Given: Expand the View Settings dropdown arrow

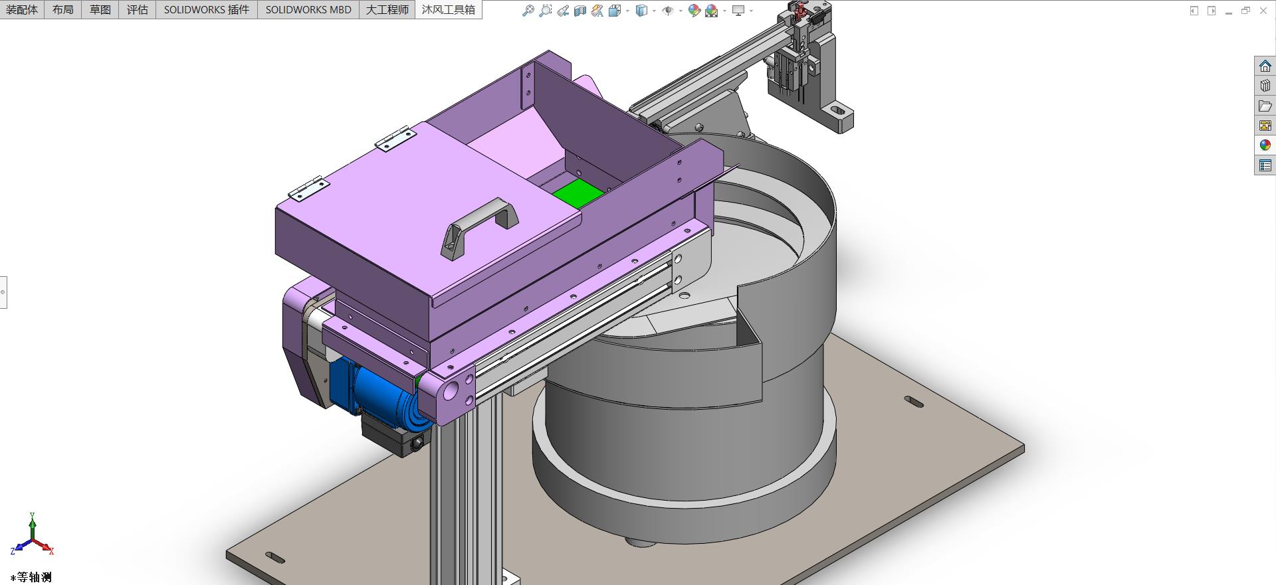Looking at the screenshot, I should tap(751, 11).
